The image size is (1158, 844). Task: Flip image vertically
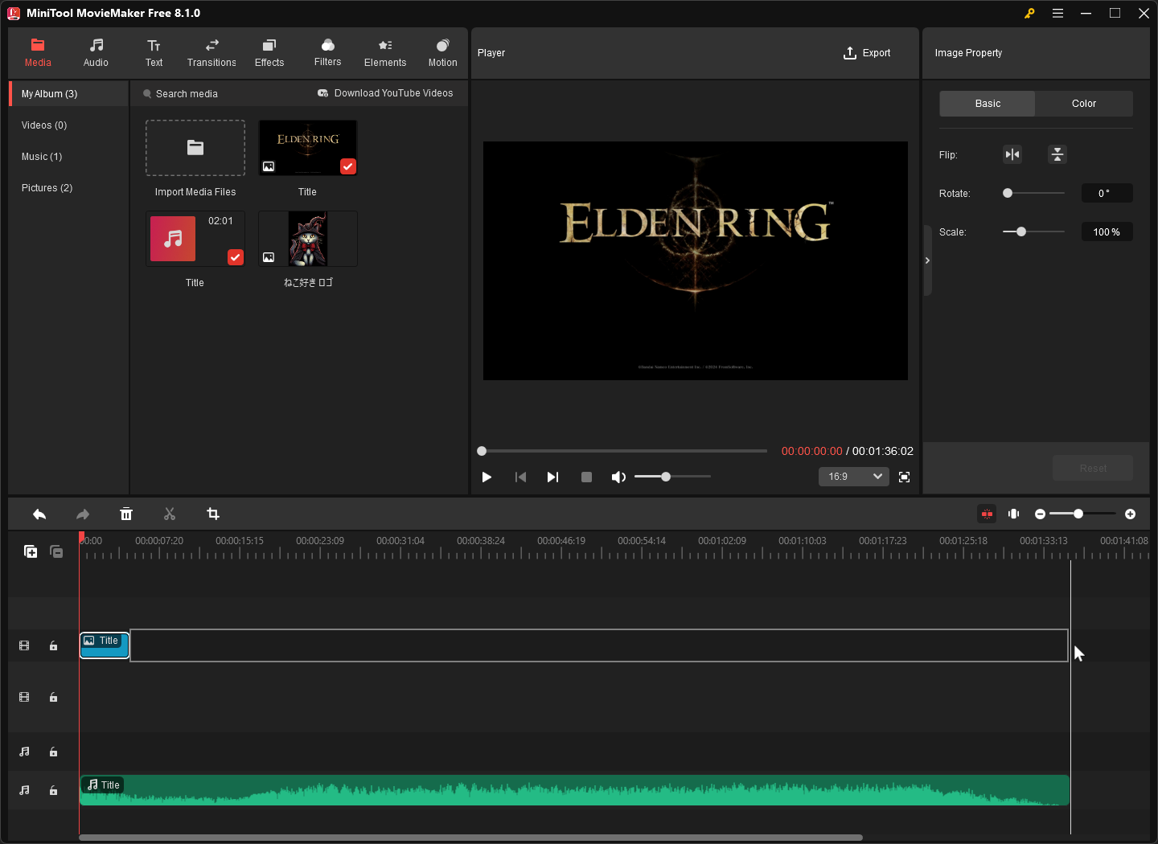1057,154
